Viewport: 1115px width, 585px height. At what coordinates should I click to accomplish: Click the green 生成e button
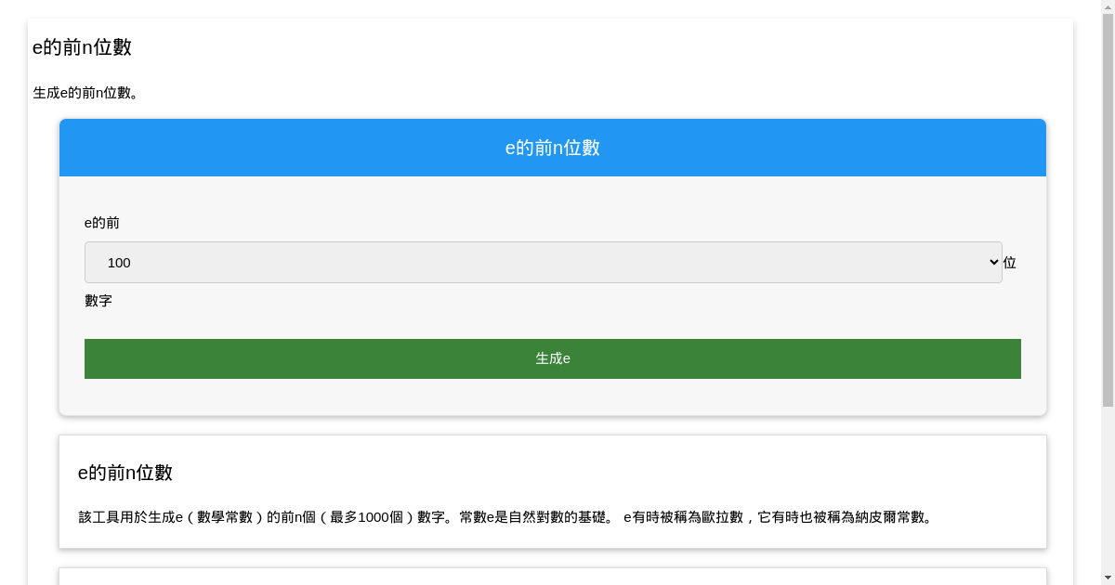coord(553,358)
